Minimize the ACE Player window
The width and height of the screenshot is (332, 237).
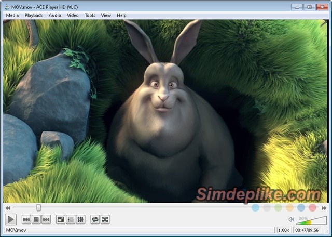(297, 7)
